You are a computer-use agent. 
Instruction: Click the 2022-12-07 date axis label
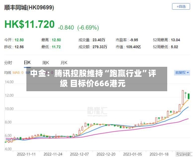point(80,154)
